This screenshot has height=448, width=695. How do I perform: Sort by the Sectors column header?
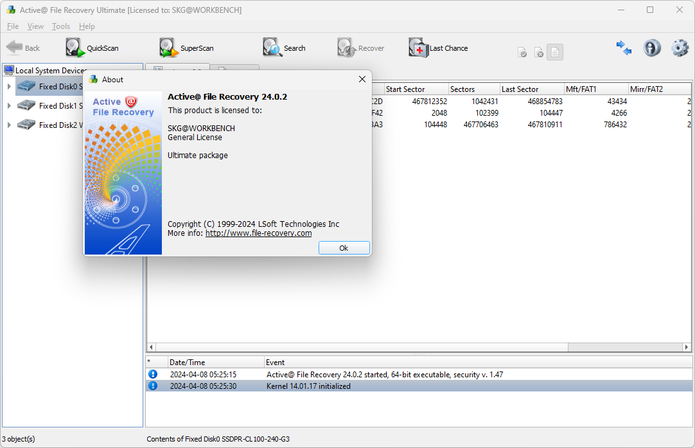pyautogui.click(x=474, y=89)
